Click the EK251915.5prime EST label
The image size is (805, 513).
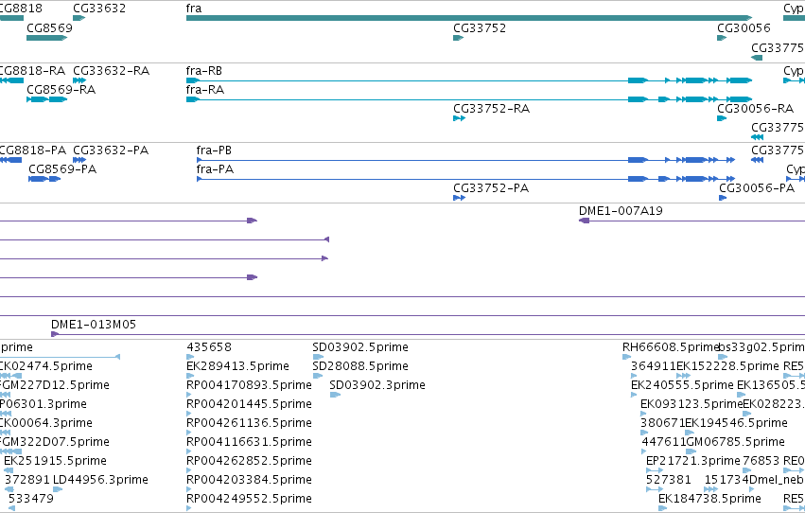(55, 461)
